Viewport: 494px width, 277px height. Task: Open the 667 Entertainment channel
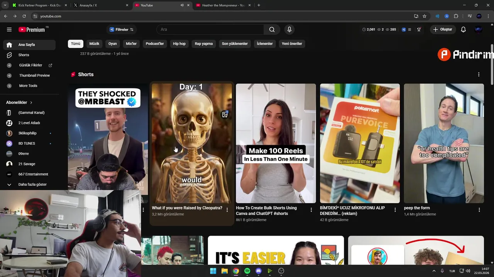29,174
